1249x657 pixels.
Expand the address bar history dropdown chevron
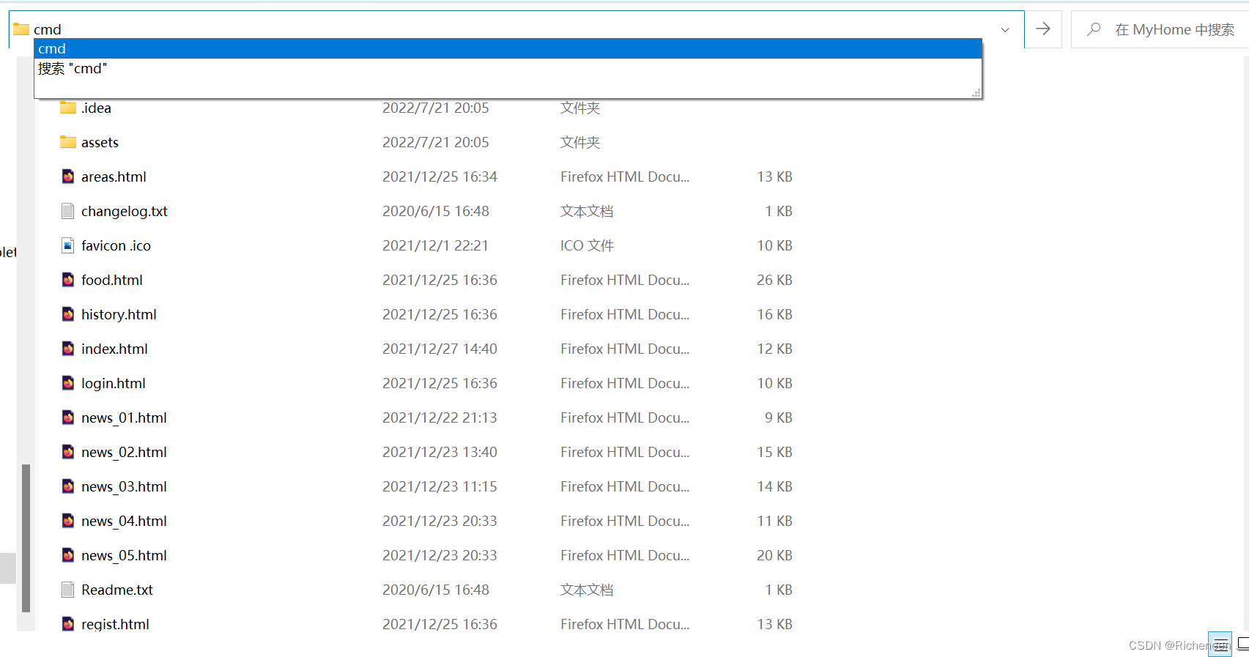tap(1005, 30)
